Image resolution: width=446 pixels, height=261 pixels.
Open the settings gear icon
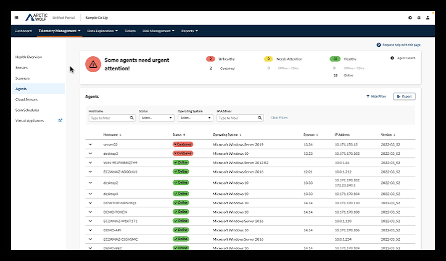[419, 18]
